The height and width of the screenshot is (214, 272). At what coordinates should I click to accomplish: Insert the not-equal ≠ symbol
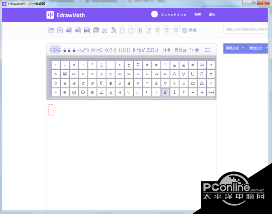tap(156, 65)
